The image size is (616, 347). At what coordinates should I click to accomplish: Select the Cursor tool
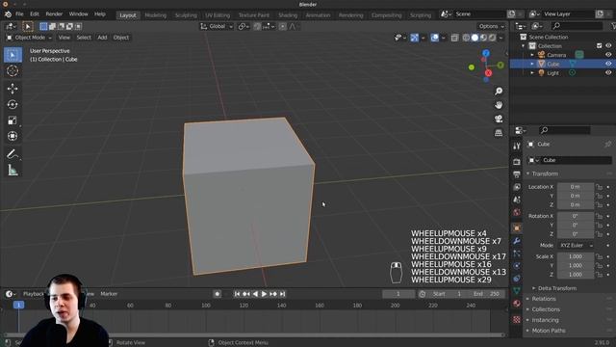13,70
